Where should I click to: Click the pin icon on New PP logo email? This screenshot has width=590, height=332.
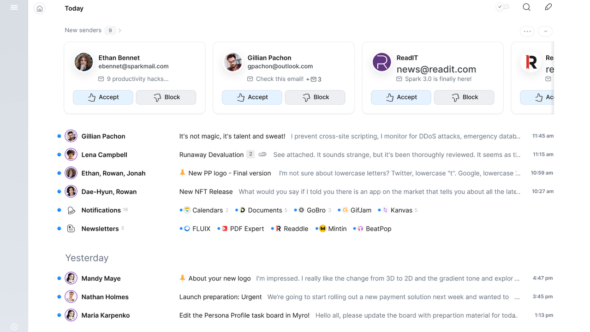point(182,173)
